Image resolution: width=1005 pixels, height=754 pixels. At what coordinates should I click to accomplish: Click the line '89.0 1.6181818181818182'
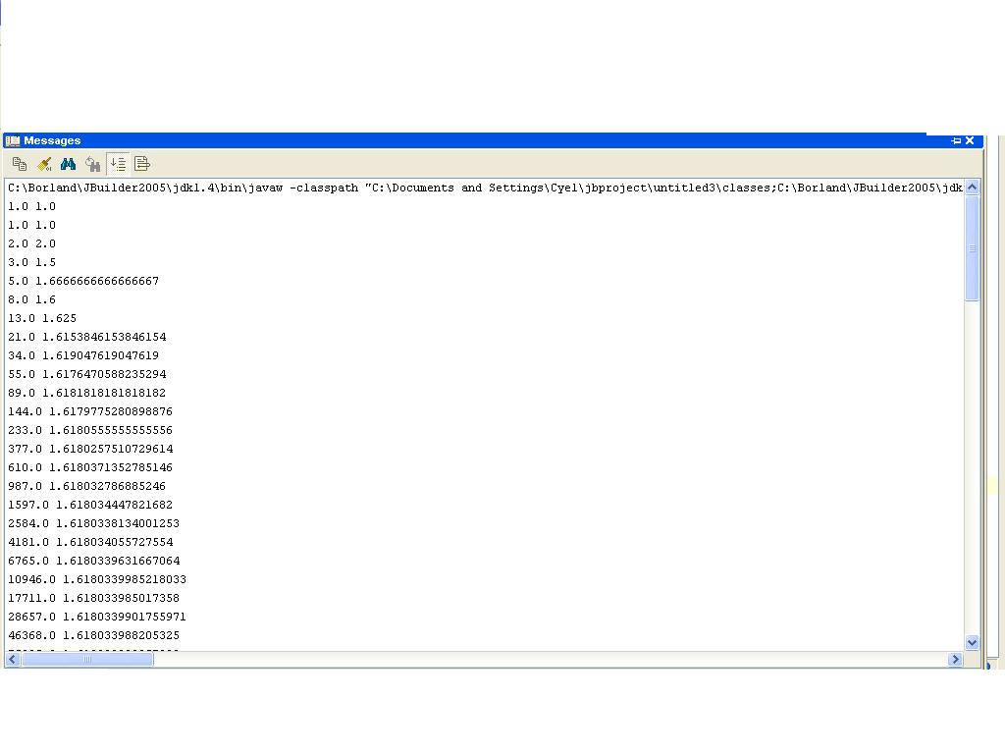87,393
